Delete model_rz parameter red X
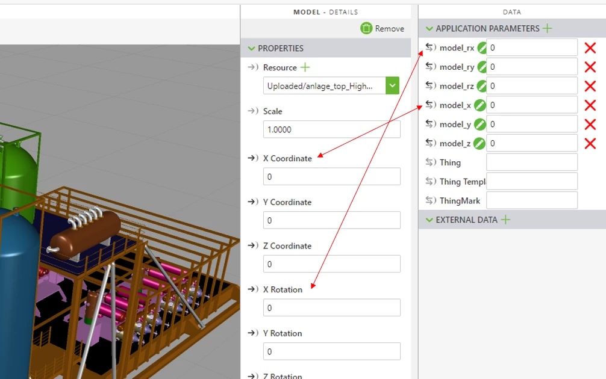This screenshot has height=379, width=606. click(x=590, y=86)
